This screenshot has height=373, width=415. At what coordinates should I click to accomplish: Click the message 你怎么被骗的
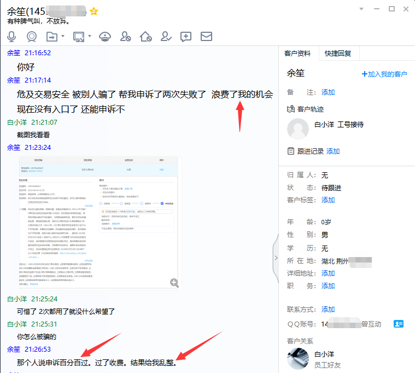coord(37,337)
